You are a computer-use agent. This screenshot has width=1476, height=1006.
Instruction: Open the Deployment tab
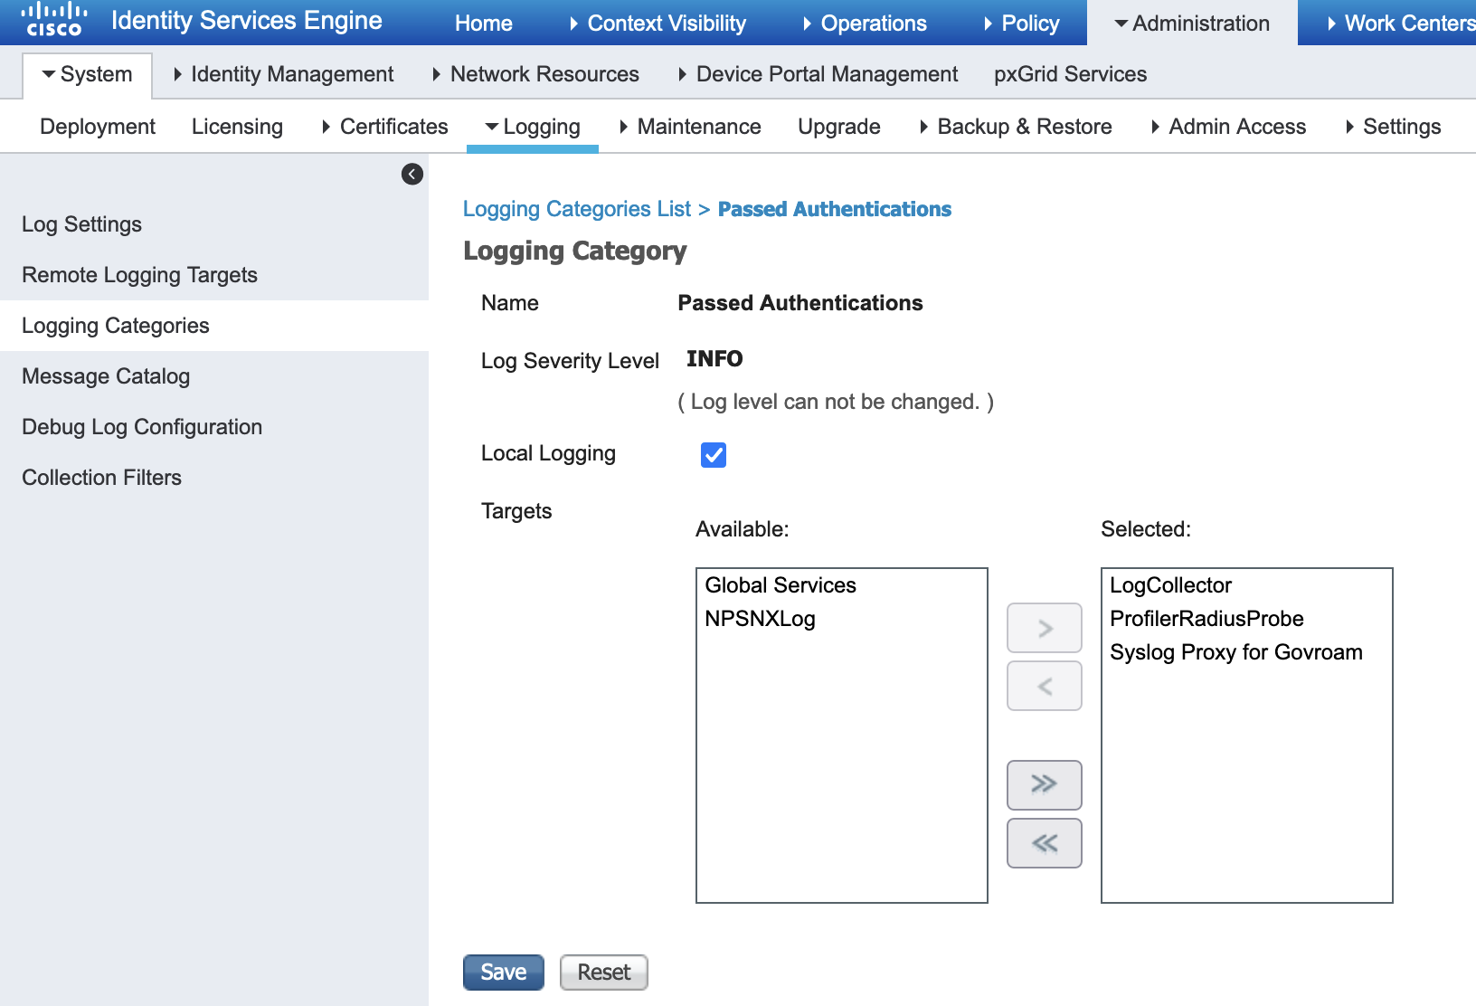pos(98,127)
